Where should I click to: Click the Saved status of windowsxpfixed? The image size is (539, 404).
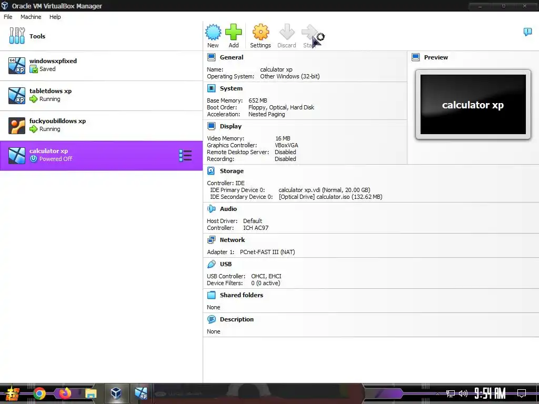click(47, 69)
